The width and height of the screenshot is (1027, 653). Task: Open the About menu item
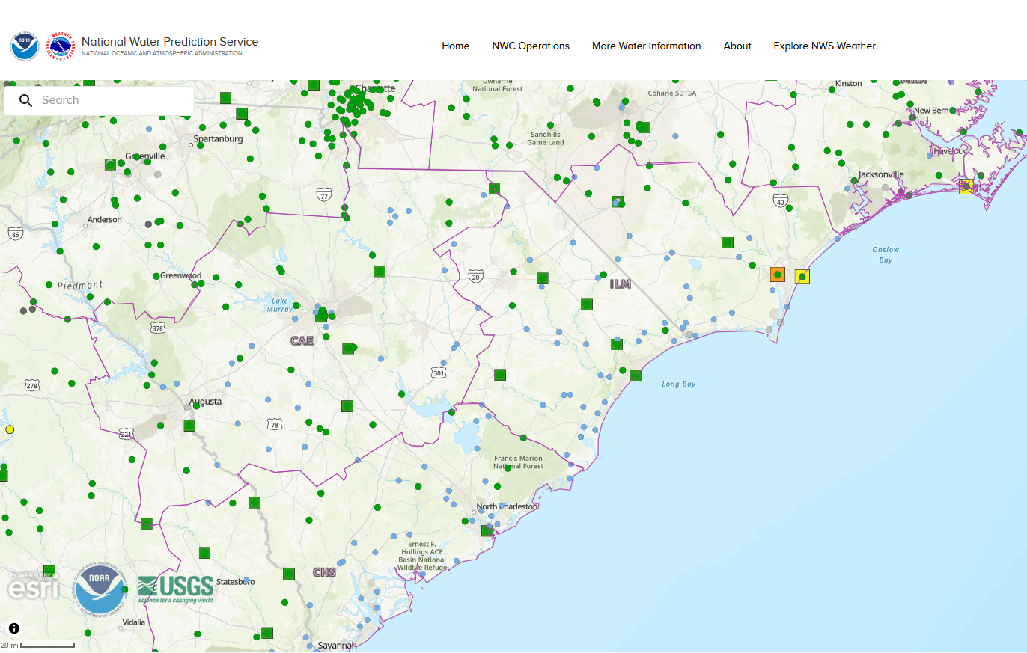pos(737,46)
